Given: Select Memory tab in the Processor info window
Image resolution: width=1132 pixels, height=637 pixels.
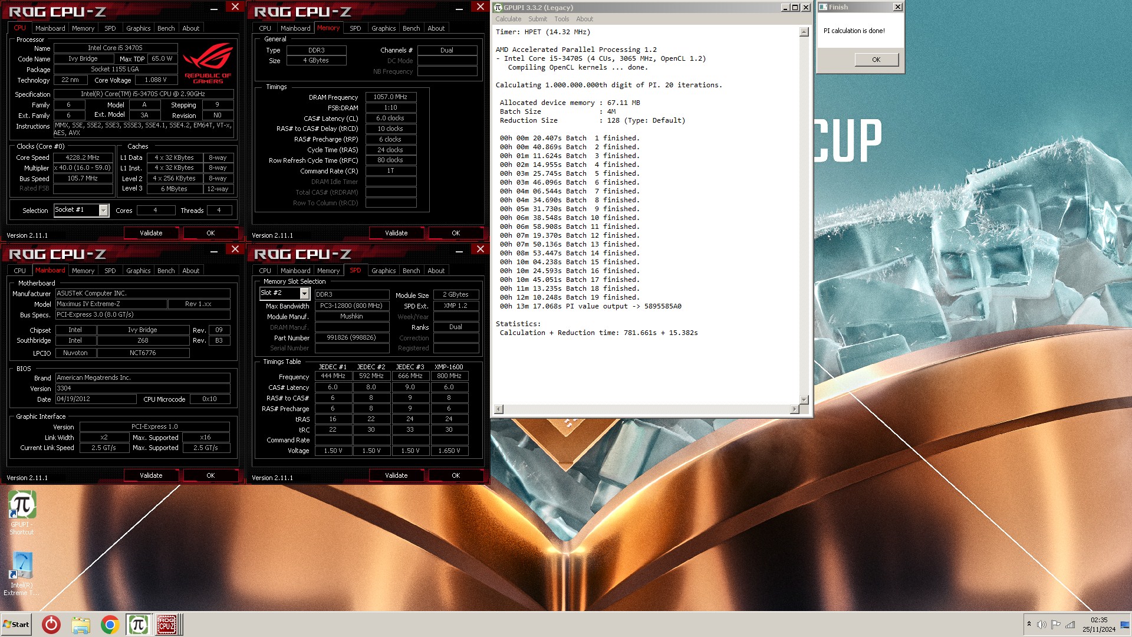Looking at the screenshot, I should coord(83,28).
